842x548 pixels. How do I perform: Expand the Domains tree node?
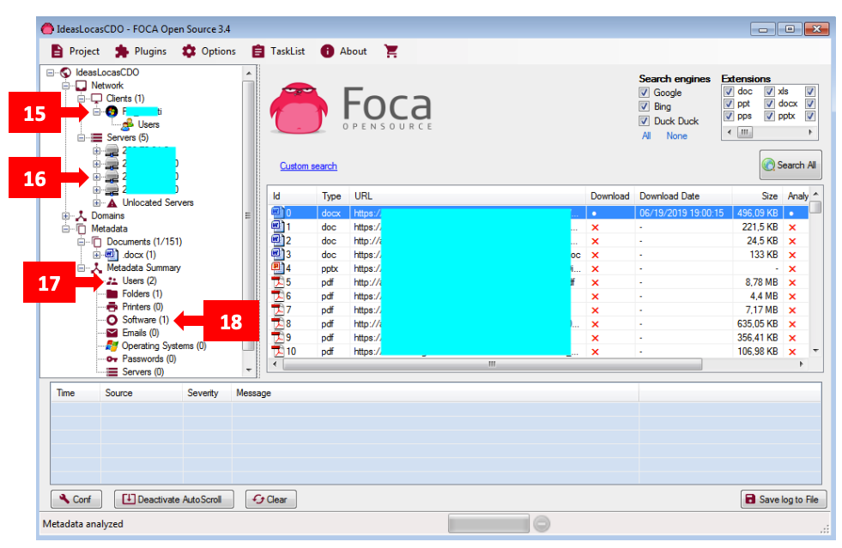65,216
